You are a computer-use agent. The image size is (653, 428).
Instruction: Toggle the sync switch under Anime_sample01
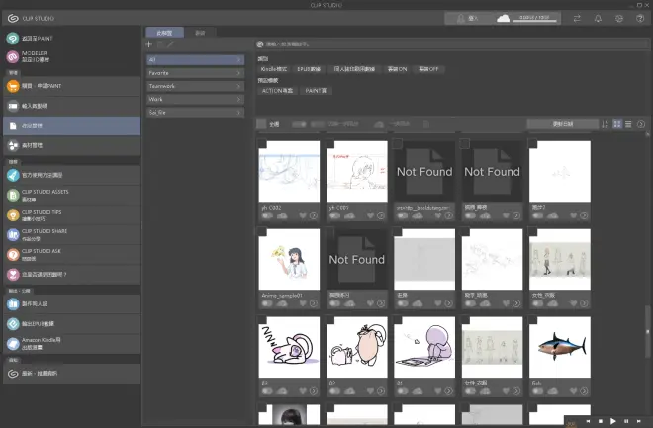point(267,303)
